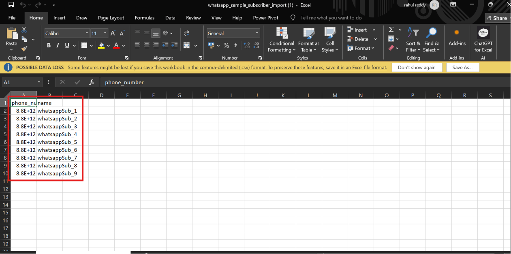Open Find & Select menu
Viewport: 511px width, 254px height.
(x=431, y=40)
